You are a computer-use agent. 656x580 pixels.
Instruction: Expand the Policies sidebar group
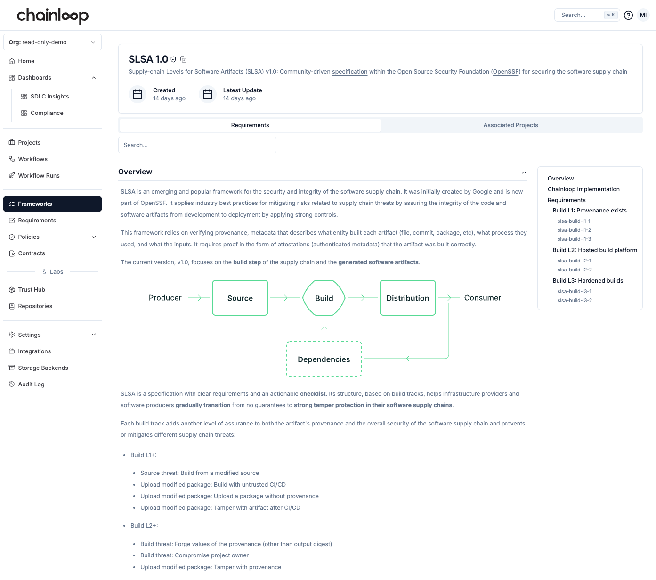click(x=93, y=237)
